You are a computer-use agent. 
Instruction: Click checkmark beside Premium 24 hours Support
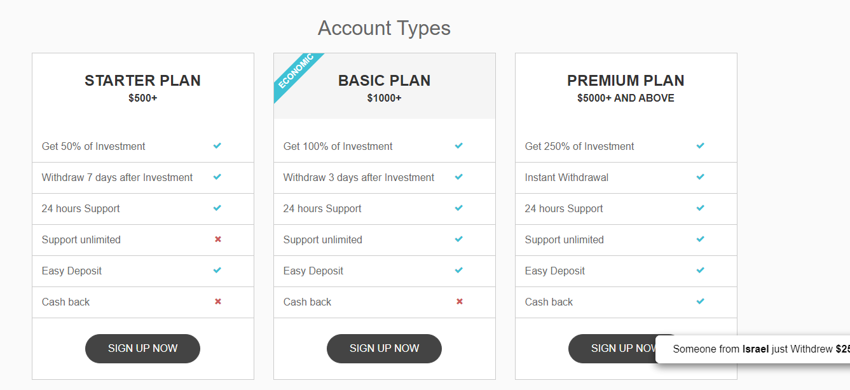[x=701, y=208]
